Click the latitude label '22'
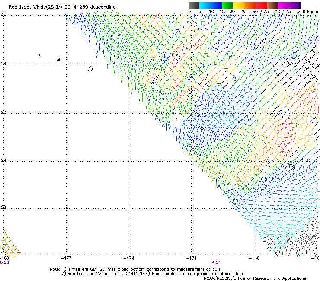This screenshot has height=281, width=320. [3, 207]
